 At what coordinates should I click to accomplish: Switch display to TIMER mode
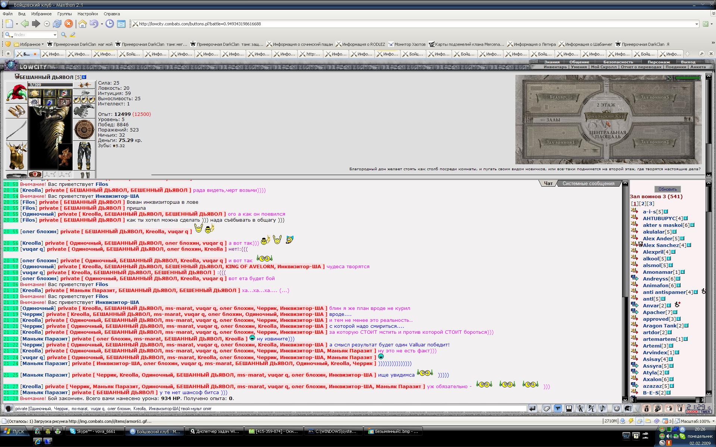705,412
